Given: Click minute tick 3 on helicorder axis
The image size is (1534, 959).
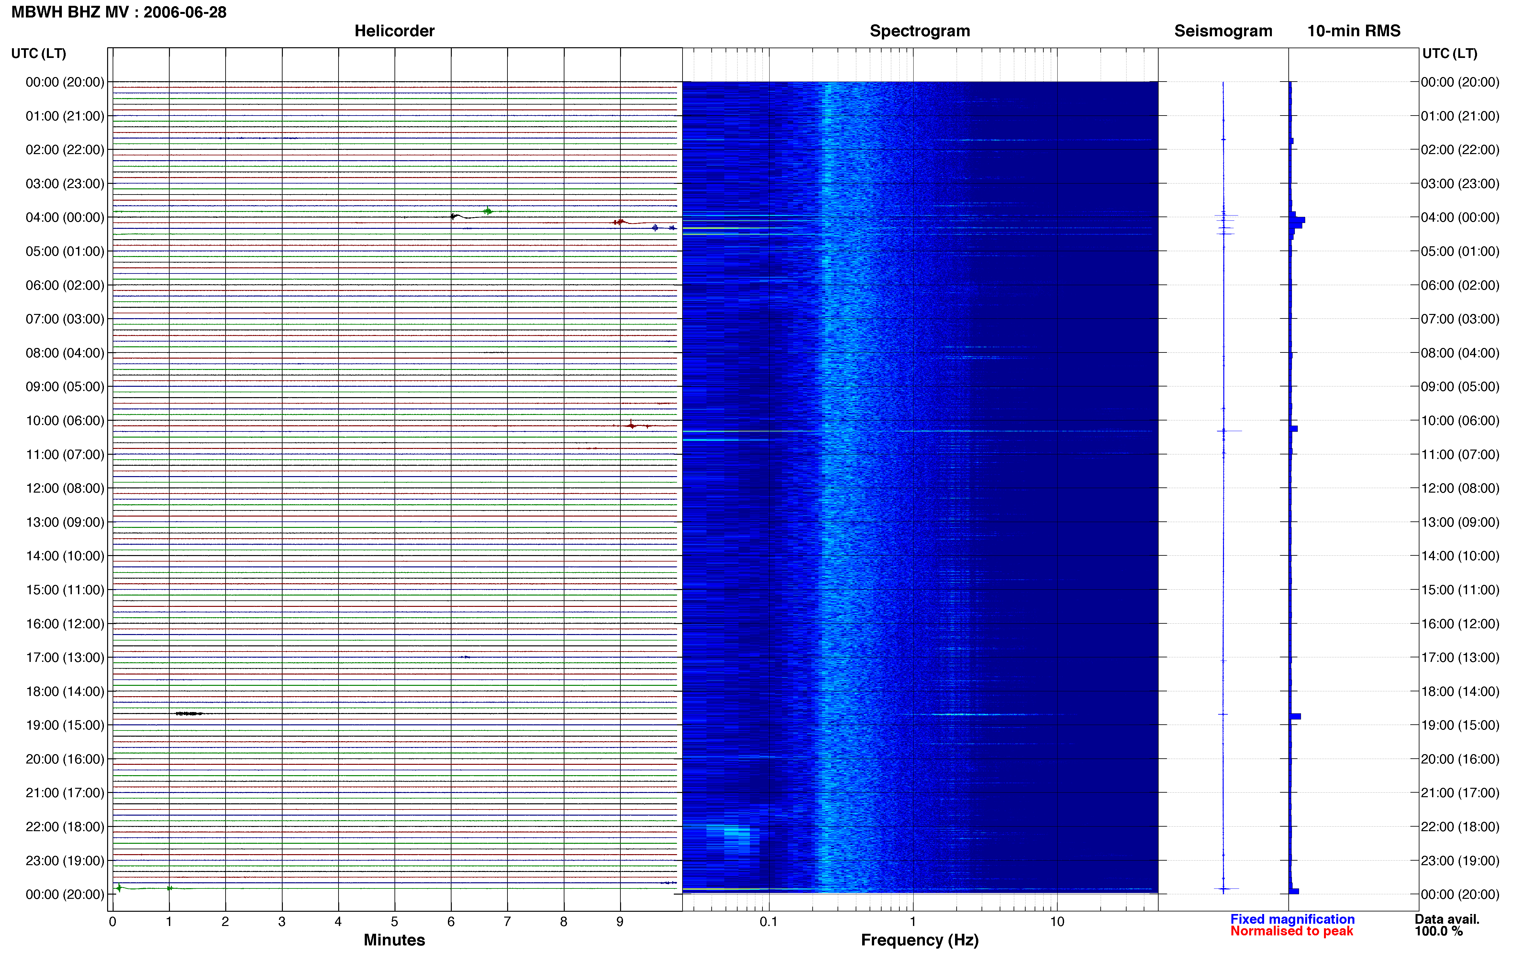Looking at the screenshot, I should tap(282, 921).
